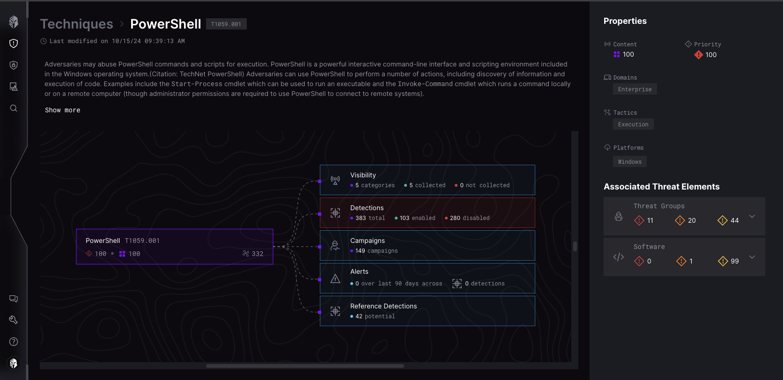The width and height of the screenshot is (783, 380).
Task: Click the Enterprise domain tag
Action: pyautogui.click(x=635, y=89)
